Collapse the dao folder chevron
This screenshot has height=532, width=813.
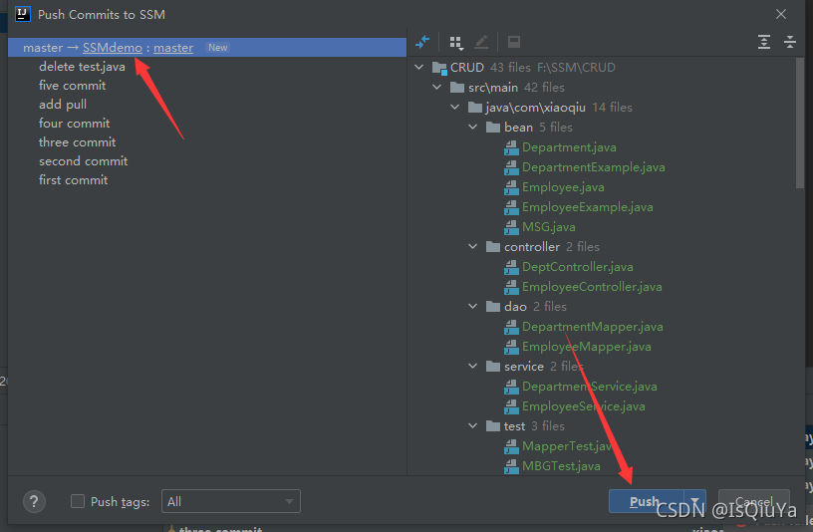point(473,307)
